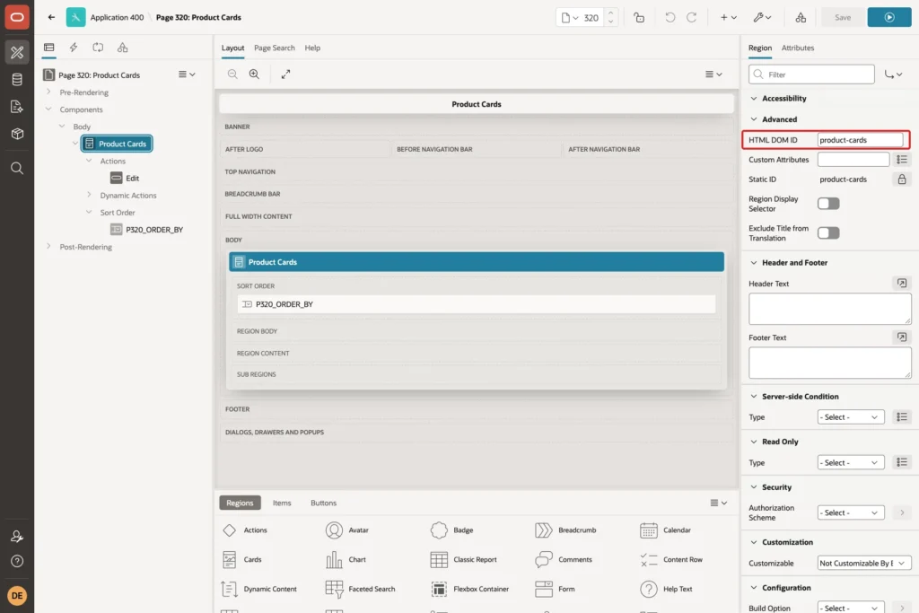Open SQL Workshop database icon

pyautogui.click(x=17, y=79)
